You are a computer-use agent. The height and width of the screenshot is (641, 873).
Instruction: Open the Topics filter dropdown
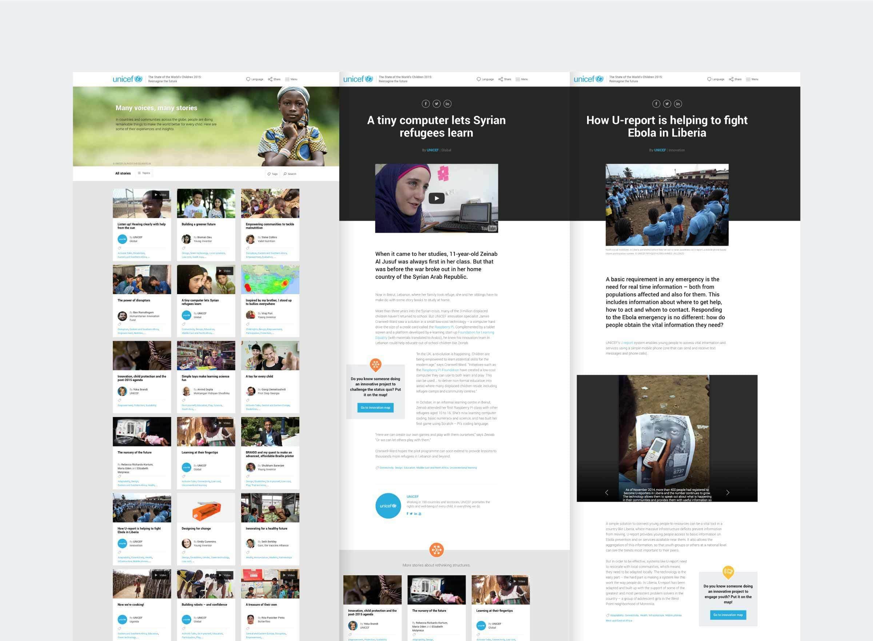point(144,173)
